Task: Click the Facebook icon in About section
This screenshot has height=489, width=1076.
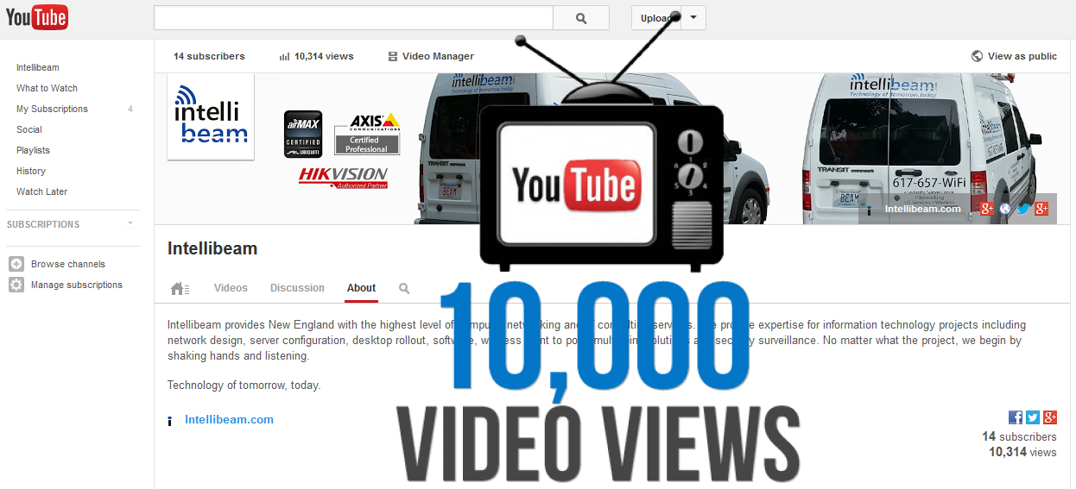Action: (1016, 417)
